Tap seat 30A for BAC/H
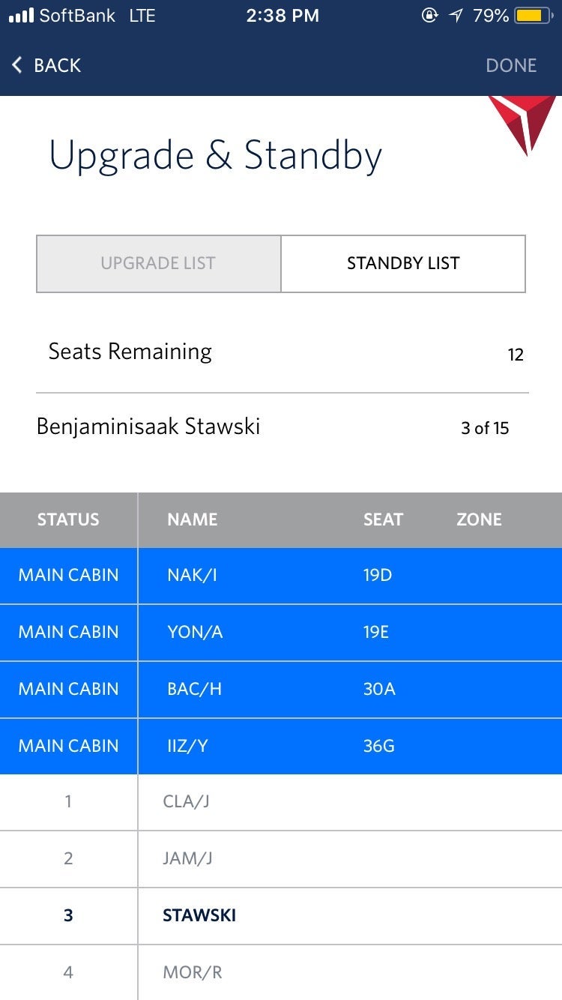The width and height of the screenshot is (562, 1000). pos(379,690)
